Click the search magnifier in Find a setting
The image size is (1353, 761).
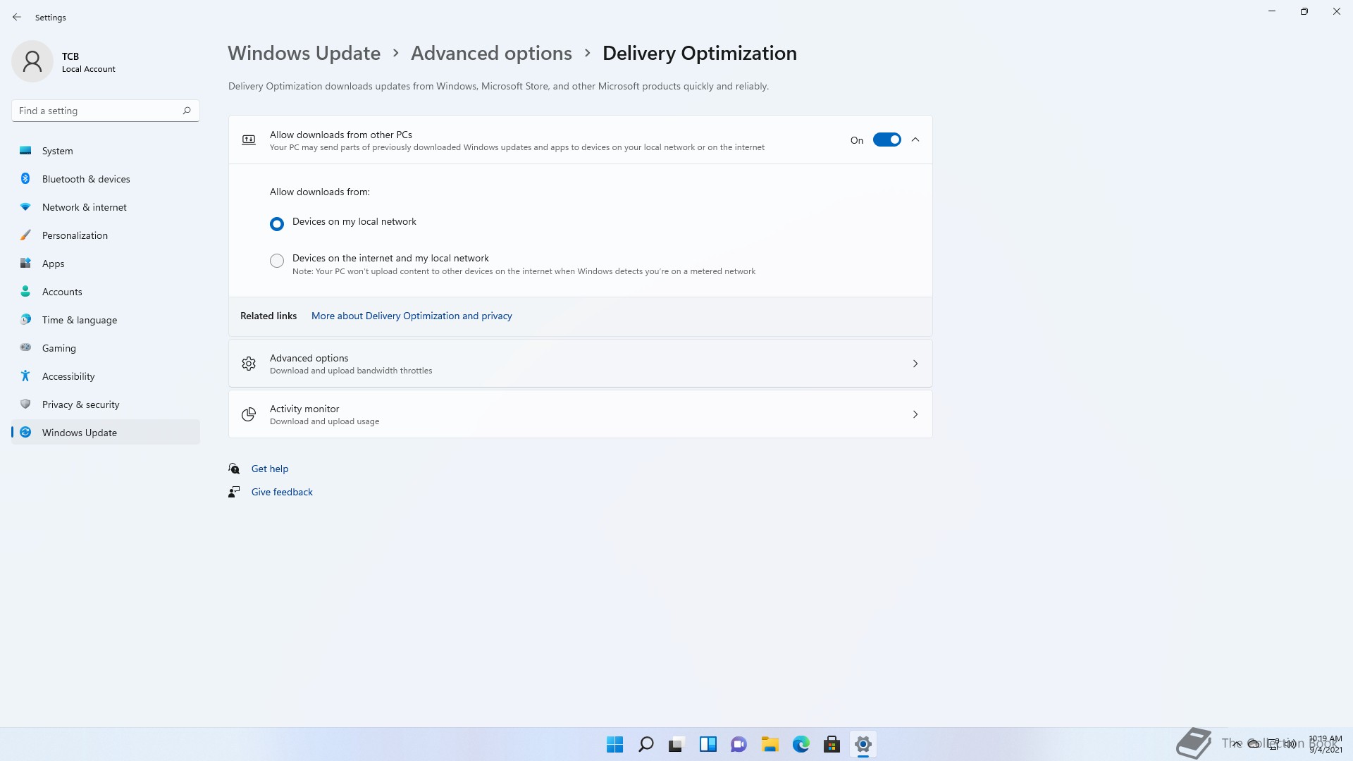click(187, 111)
